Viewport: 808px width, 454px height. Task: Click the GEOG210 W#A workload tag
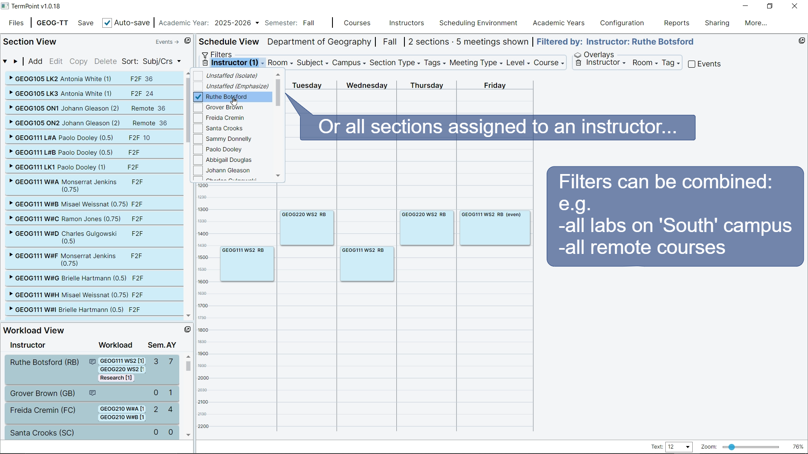coord(122,409)
